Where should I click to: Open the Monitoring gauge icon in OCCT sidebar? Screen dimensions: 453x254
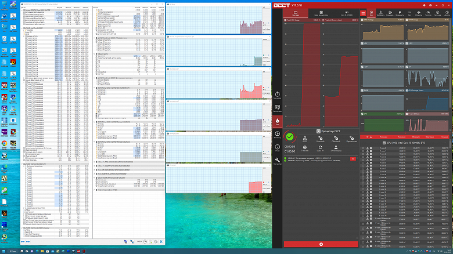[277, 134]
